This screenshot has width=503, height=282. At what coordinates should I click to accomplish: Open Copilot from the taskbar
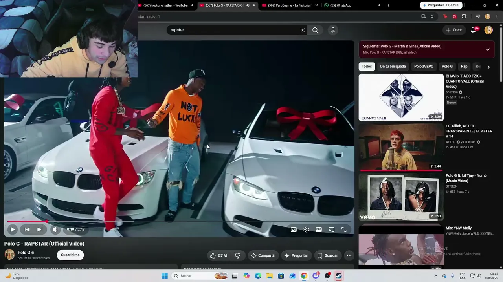click(x=246, y=276)
